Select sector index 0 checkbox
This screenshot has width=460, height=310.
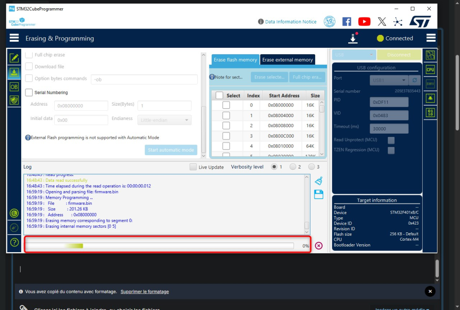tap(226, 105)
